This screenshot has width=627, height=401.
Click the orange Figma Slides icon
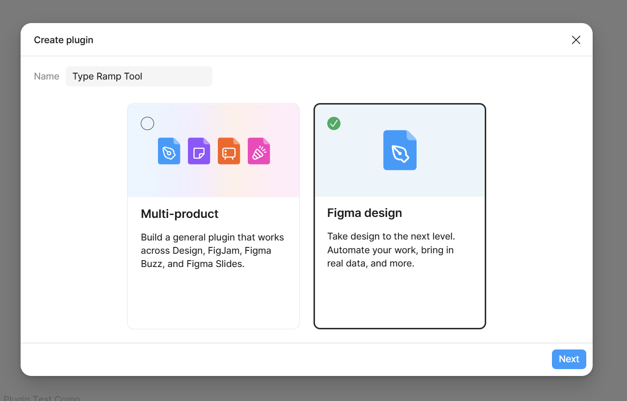[229, 151]
